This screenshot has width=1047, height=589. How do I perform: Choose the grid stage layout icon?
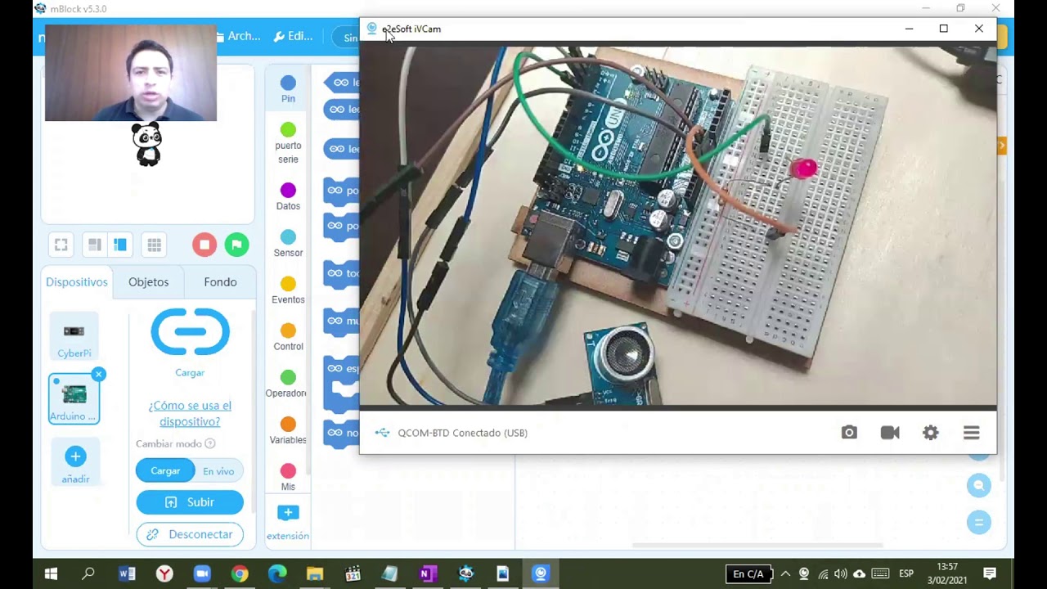pyautogui.click(x=154, y=245)
